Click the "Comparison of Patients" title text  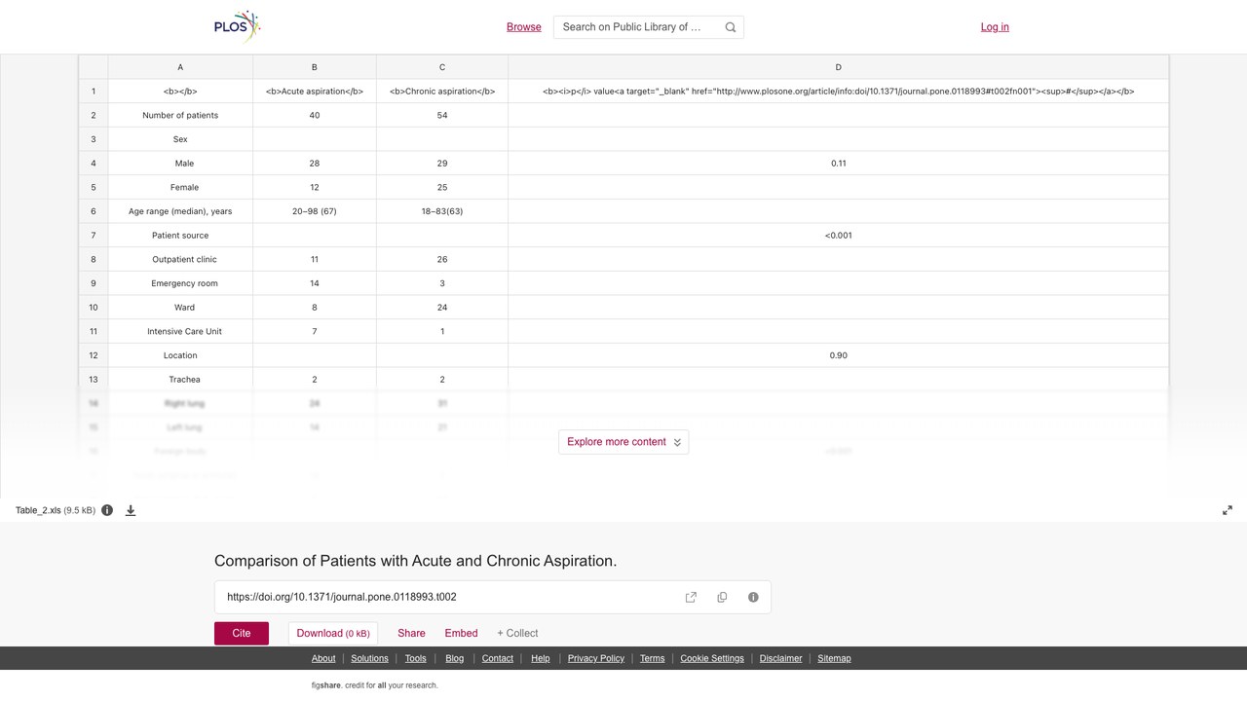(416, 561)
